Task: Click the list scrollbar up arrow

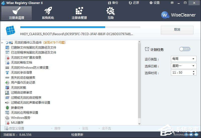Action: pos(139,42)
